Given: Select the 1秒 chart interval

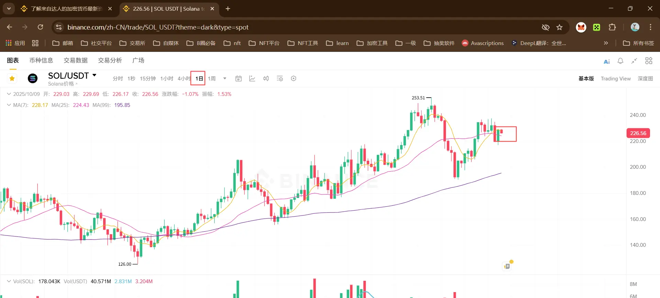Looking at the screenshot, I should 131,79.
